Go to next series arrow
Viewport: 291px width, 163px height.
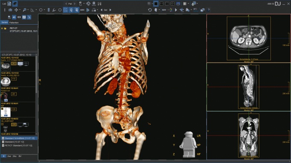click(x=110, y=10)
